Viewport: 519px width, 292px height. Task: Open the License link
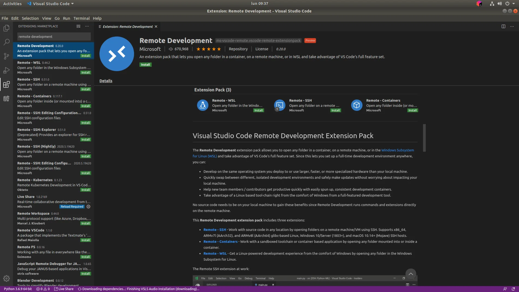point(262,49)
